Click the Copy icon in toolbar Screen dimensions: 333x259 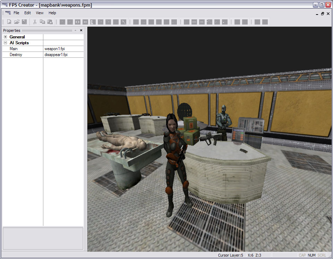[x=42, y=22]
